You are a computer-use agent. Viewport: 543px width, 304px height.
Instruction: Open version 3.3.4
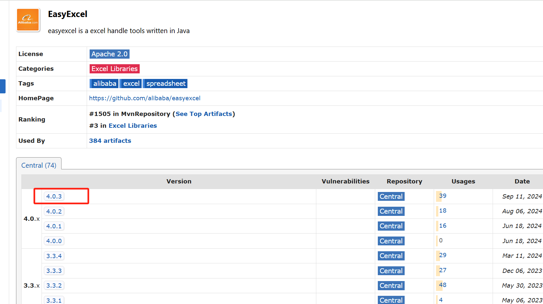coord(54,256)
